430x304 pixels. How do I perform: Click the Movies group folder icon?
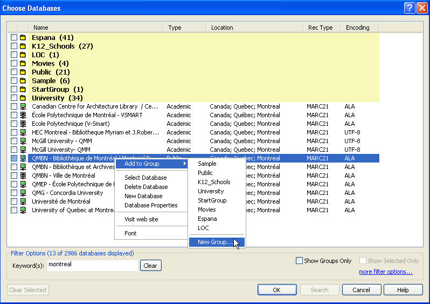click(23, 63)
